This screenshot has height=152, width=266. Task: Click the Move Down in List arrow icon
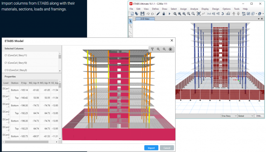(x=238, y=14)
